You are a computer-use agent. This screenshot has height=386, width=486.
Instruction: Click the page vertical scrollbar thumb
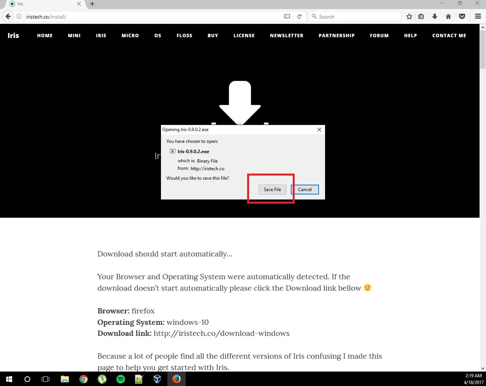tap(483, 49)
